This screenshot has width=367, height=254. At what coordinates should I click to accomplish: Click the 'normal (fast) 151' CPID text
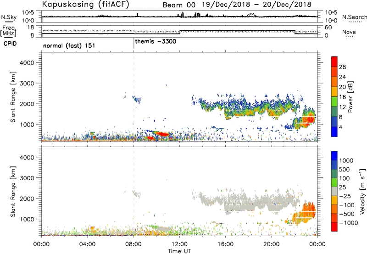(x=69, y=45)
